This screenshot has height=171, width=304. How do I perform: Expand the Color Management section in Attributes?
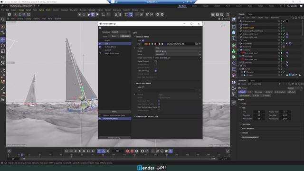(240, 137)
